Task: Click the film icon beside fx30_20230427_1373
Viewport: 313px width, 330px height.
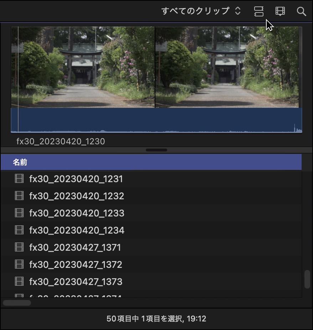Action: click(x=19, y=281)
